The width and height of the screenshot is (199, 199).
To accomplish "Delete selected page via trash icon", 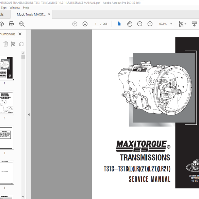I will tap(5, 44).
